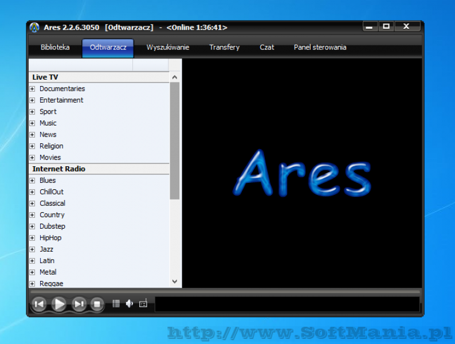The width and height of the screenshot is (455, 344).
Task: Maximize the Ares window
Action: click(x=386, y=27)
